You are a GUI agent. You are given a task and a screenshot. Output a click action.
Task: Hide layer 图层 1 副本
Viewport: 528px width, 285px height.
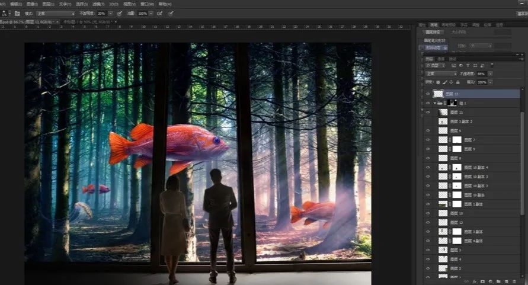(x=428, y=204)
